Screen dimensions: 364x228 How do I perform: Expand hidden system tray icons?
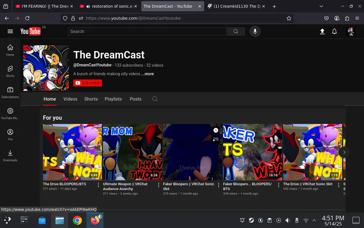point(314,220)
